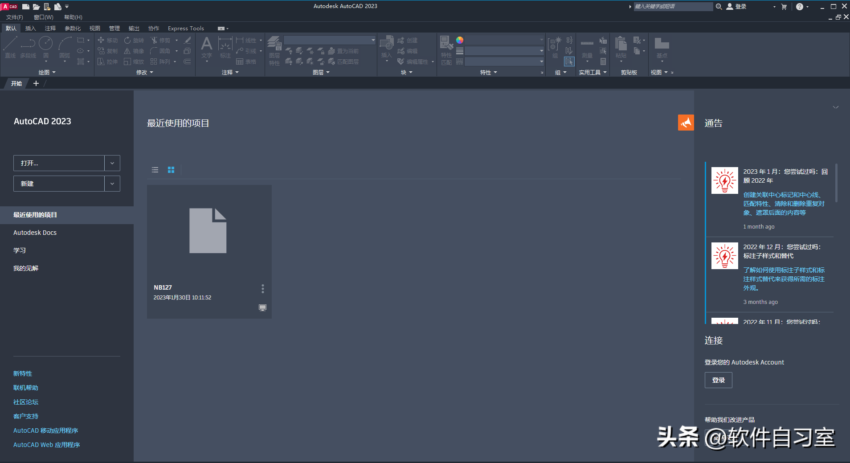Open Layer Properties (图层特性)
The width and height of the screenshot is (850, 463).
tap(274, 51)
